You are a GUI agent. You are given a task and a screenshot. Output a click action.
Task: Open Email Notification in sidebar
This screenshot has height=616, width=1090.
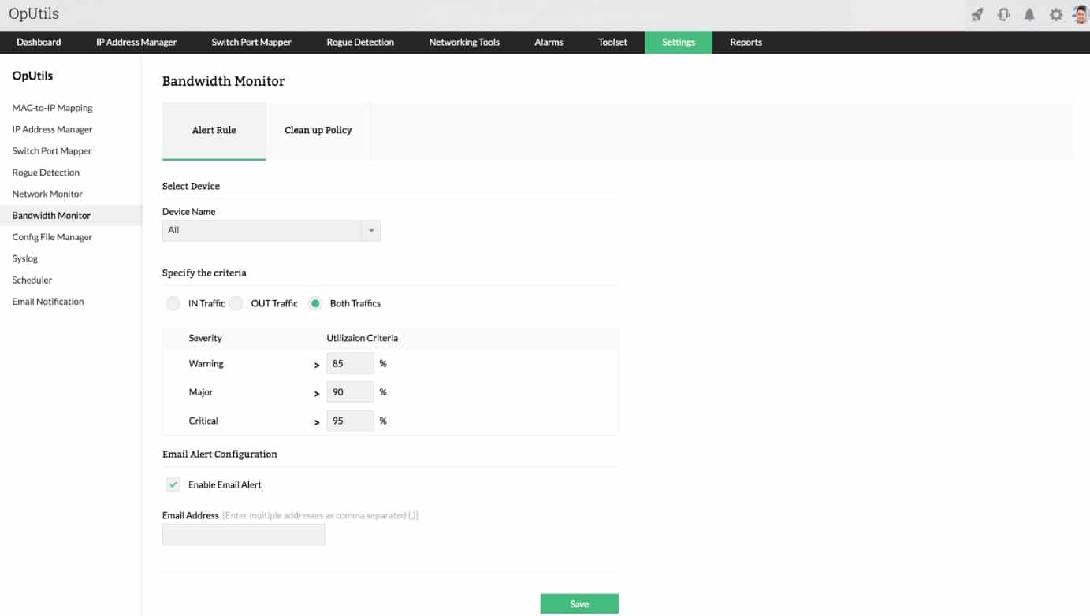[48, 302]
